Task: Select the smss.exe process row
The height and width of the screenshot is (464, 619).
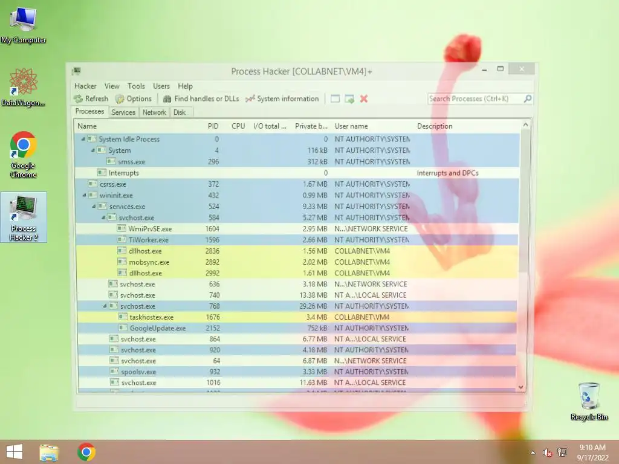Action: coord(297,162)
